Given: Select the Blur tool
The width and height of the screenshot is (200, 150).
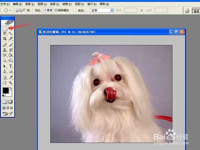Looking at the screenshot, I should (x=5, y=60).
